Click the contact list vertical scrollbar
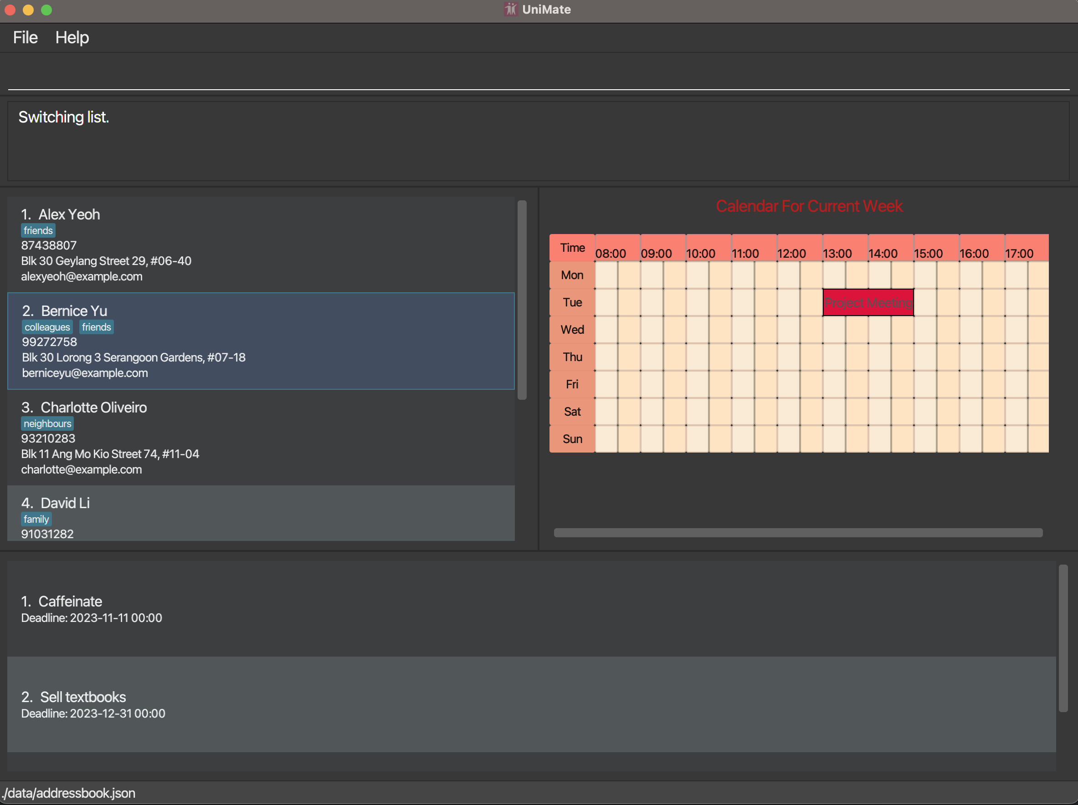The height and width of the screenshot is (805, 1078). point(522,300)
